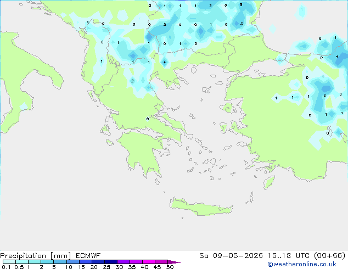Click the legend label '15'

click(x=81, y=267)
